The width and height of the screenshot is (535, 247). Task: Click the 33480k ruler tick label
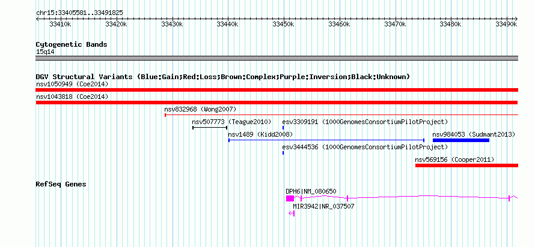451,24
